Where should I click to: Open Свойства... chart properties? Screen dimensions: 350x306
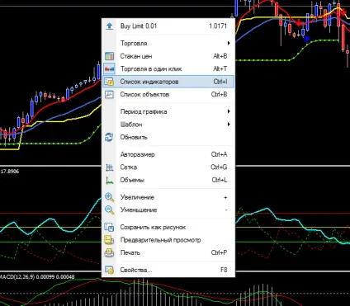click(x=168, y=270)
